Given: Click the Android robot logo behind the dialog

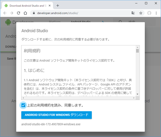Looking at the screenshot, I should [x=8, y=22].
